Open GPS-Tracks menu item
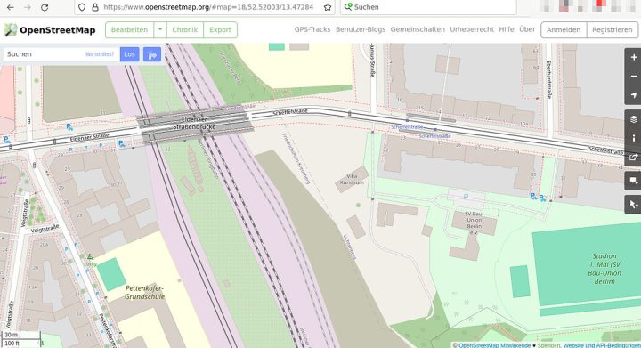This screenshot has width=641, height=348. pos(312,29)
